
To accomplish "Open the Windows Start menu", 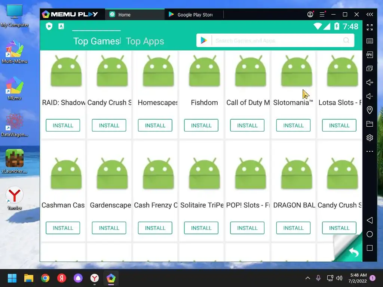I will pyautogui.click(x=12, y=278).
